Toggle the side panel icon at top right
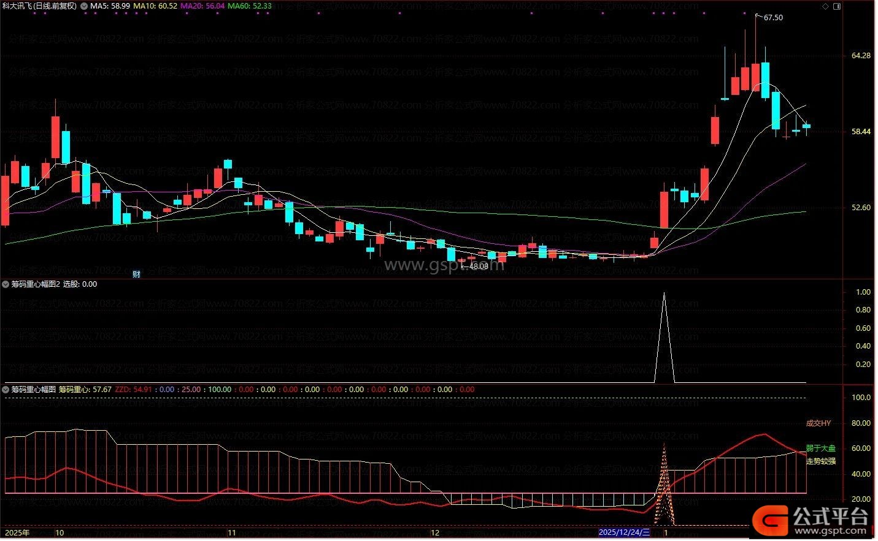This screenshot has height=541, width=878. tap(836, 6)
